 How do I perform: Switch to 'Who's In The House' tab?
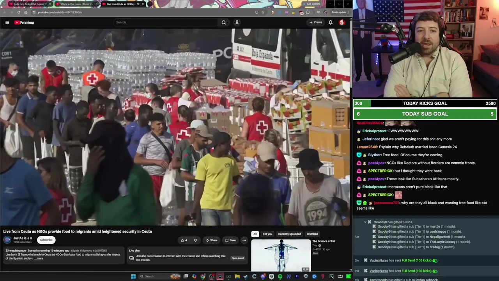point(76,4)
